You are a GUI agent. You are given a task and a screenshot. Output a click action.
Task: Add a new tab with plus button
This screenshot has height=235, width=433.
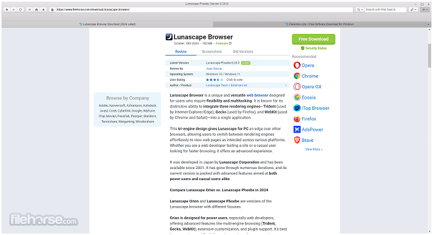(428, 24)
